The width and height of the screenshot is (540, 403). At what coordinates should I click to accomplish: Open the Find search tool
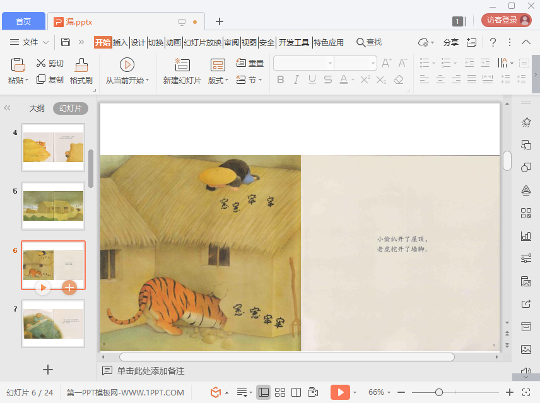coord(369,42)
